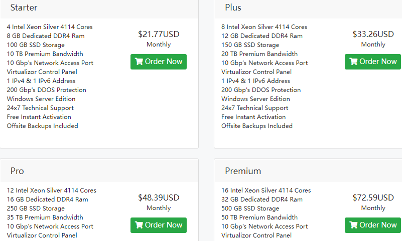Image resolution: width=402 pixels, height=241 pixels.
Task: Select the Premium plan heading
Action: point(243,171)
